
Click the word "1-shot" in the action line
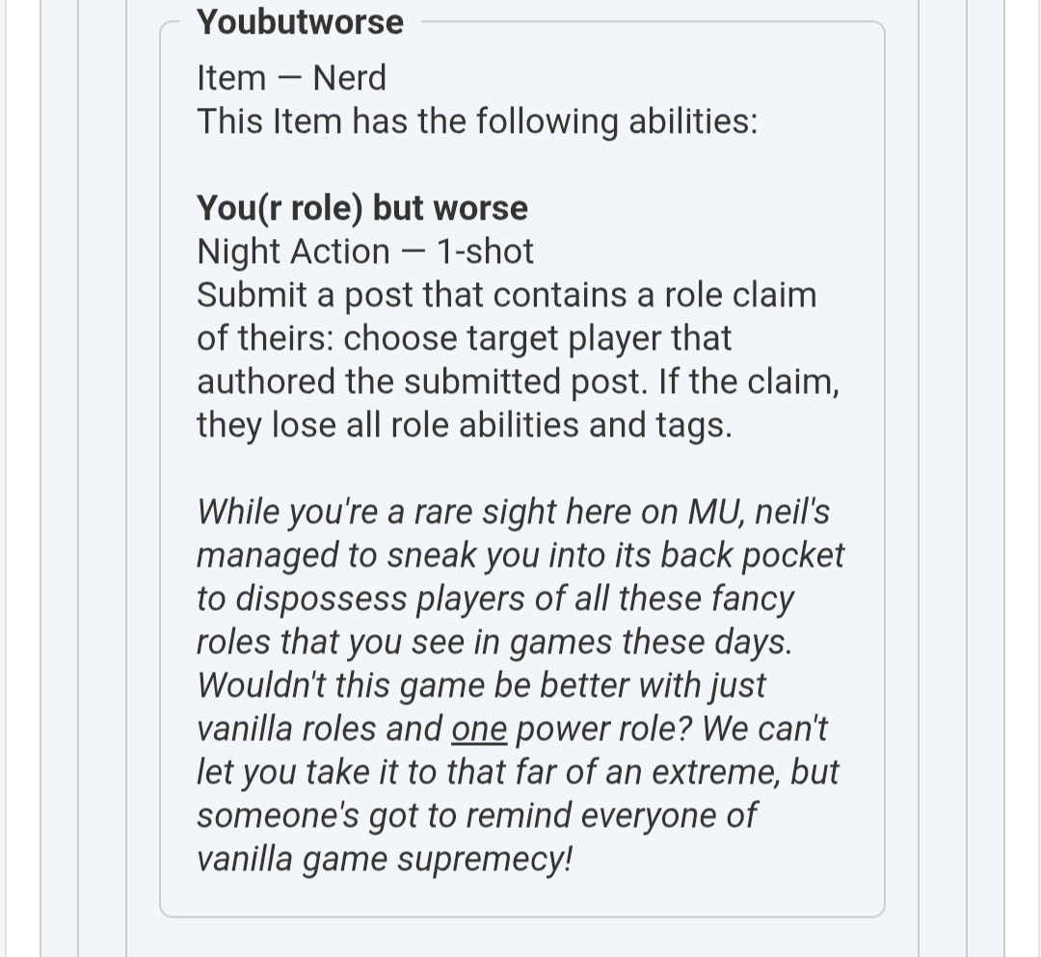tap(485, 252)
